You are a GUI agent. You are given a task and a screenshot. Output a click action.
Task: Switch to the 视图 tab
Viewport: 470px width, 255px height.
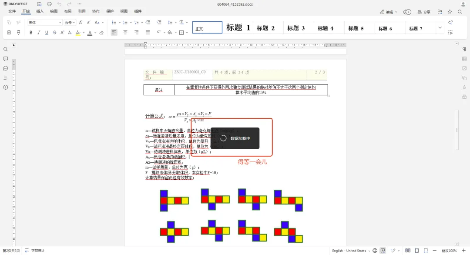coord(124,11)
